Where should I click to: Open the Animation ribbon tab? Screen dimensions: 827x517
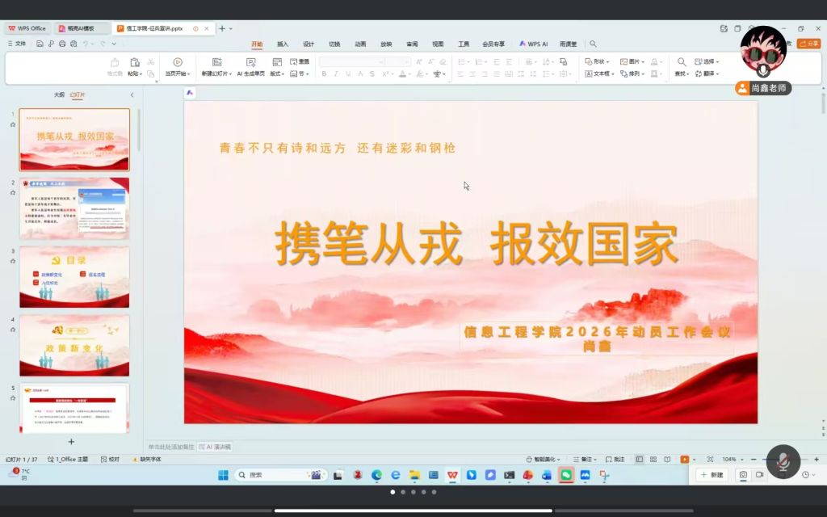click(360, 44)
